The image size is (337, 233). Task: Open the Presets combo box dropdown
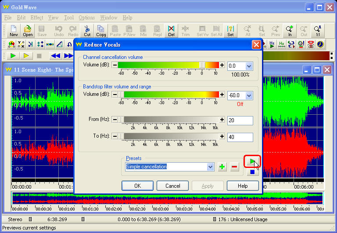coord(210,167)
